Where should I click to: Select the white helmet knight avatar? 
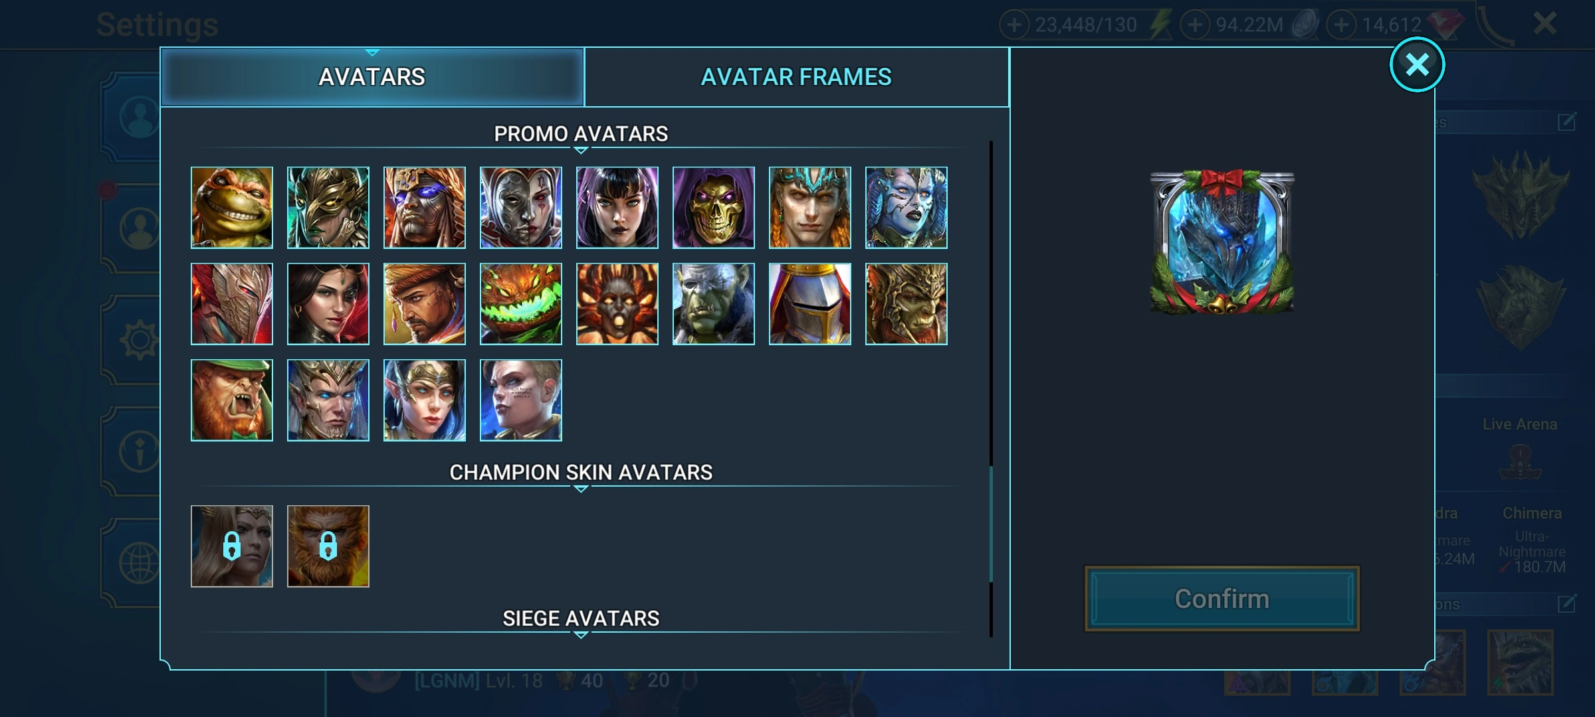pyautogui.click(x=809, y=304)
